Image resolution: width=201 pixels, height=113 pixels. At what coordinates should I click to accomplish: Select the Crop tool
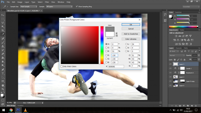click(3, 30)
